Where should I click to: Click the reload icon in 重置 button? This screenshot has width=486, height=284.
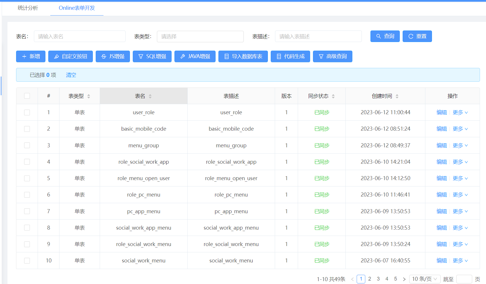411,36
